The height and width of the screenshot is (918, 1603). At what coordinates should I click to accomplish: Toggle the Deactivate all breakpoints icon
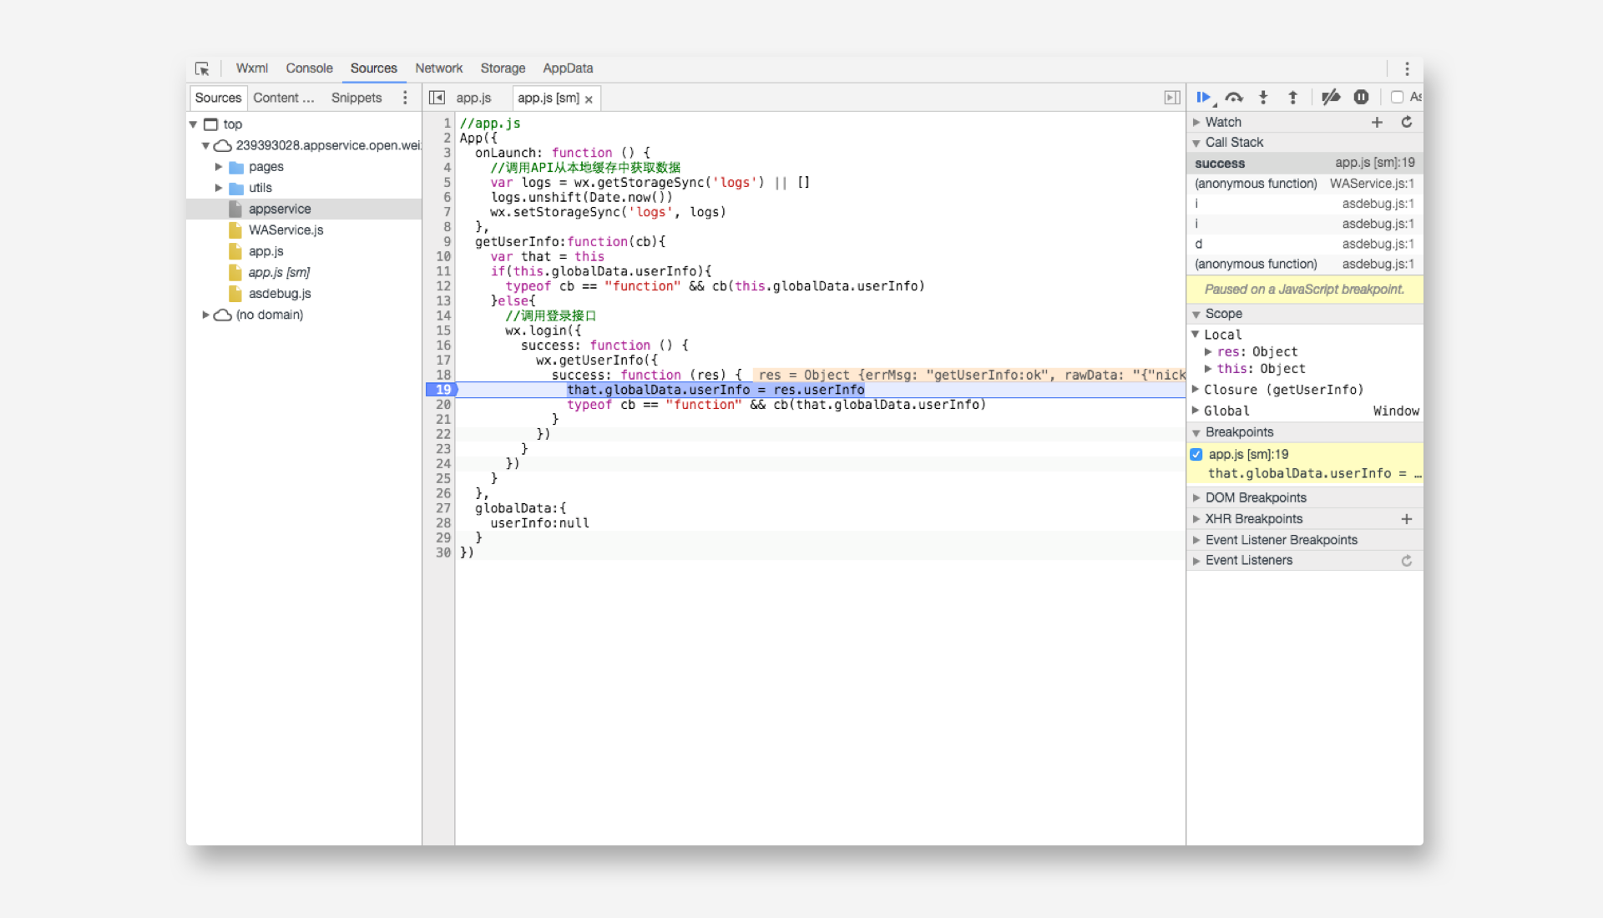1329,97
